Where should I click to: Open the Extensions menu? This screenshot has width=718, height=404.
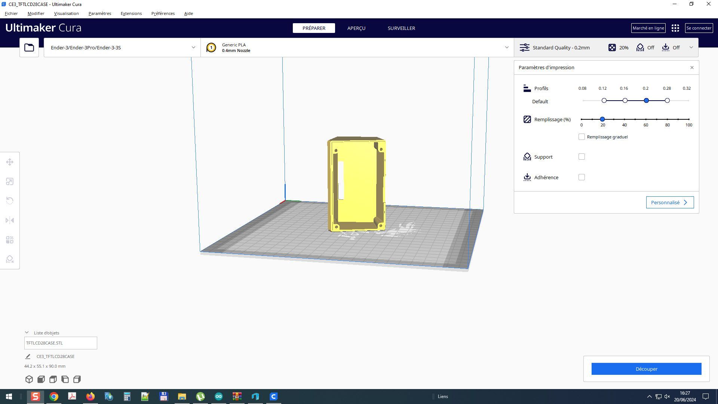coord(131,13)
